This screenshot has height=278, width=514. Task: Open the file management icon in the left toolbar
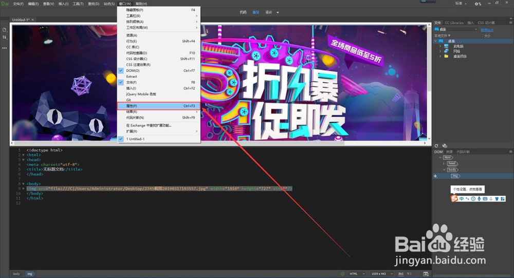pyautogui.click(x=4, y=30)
